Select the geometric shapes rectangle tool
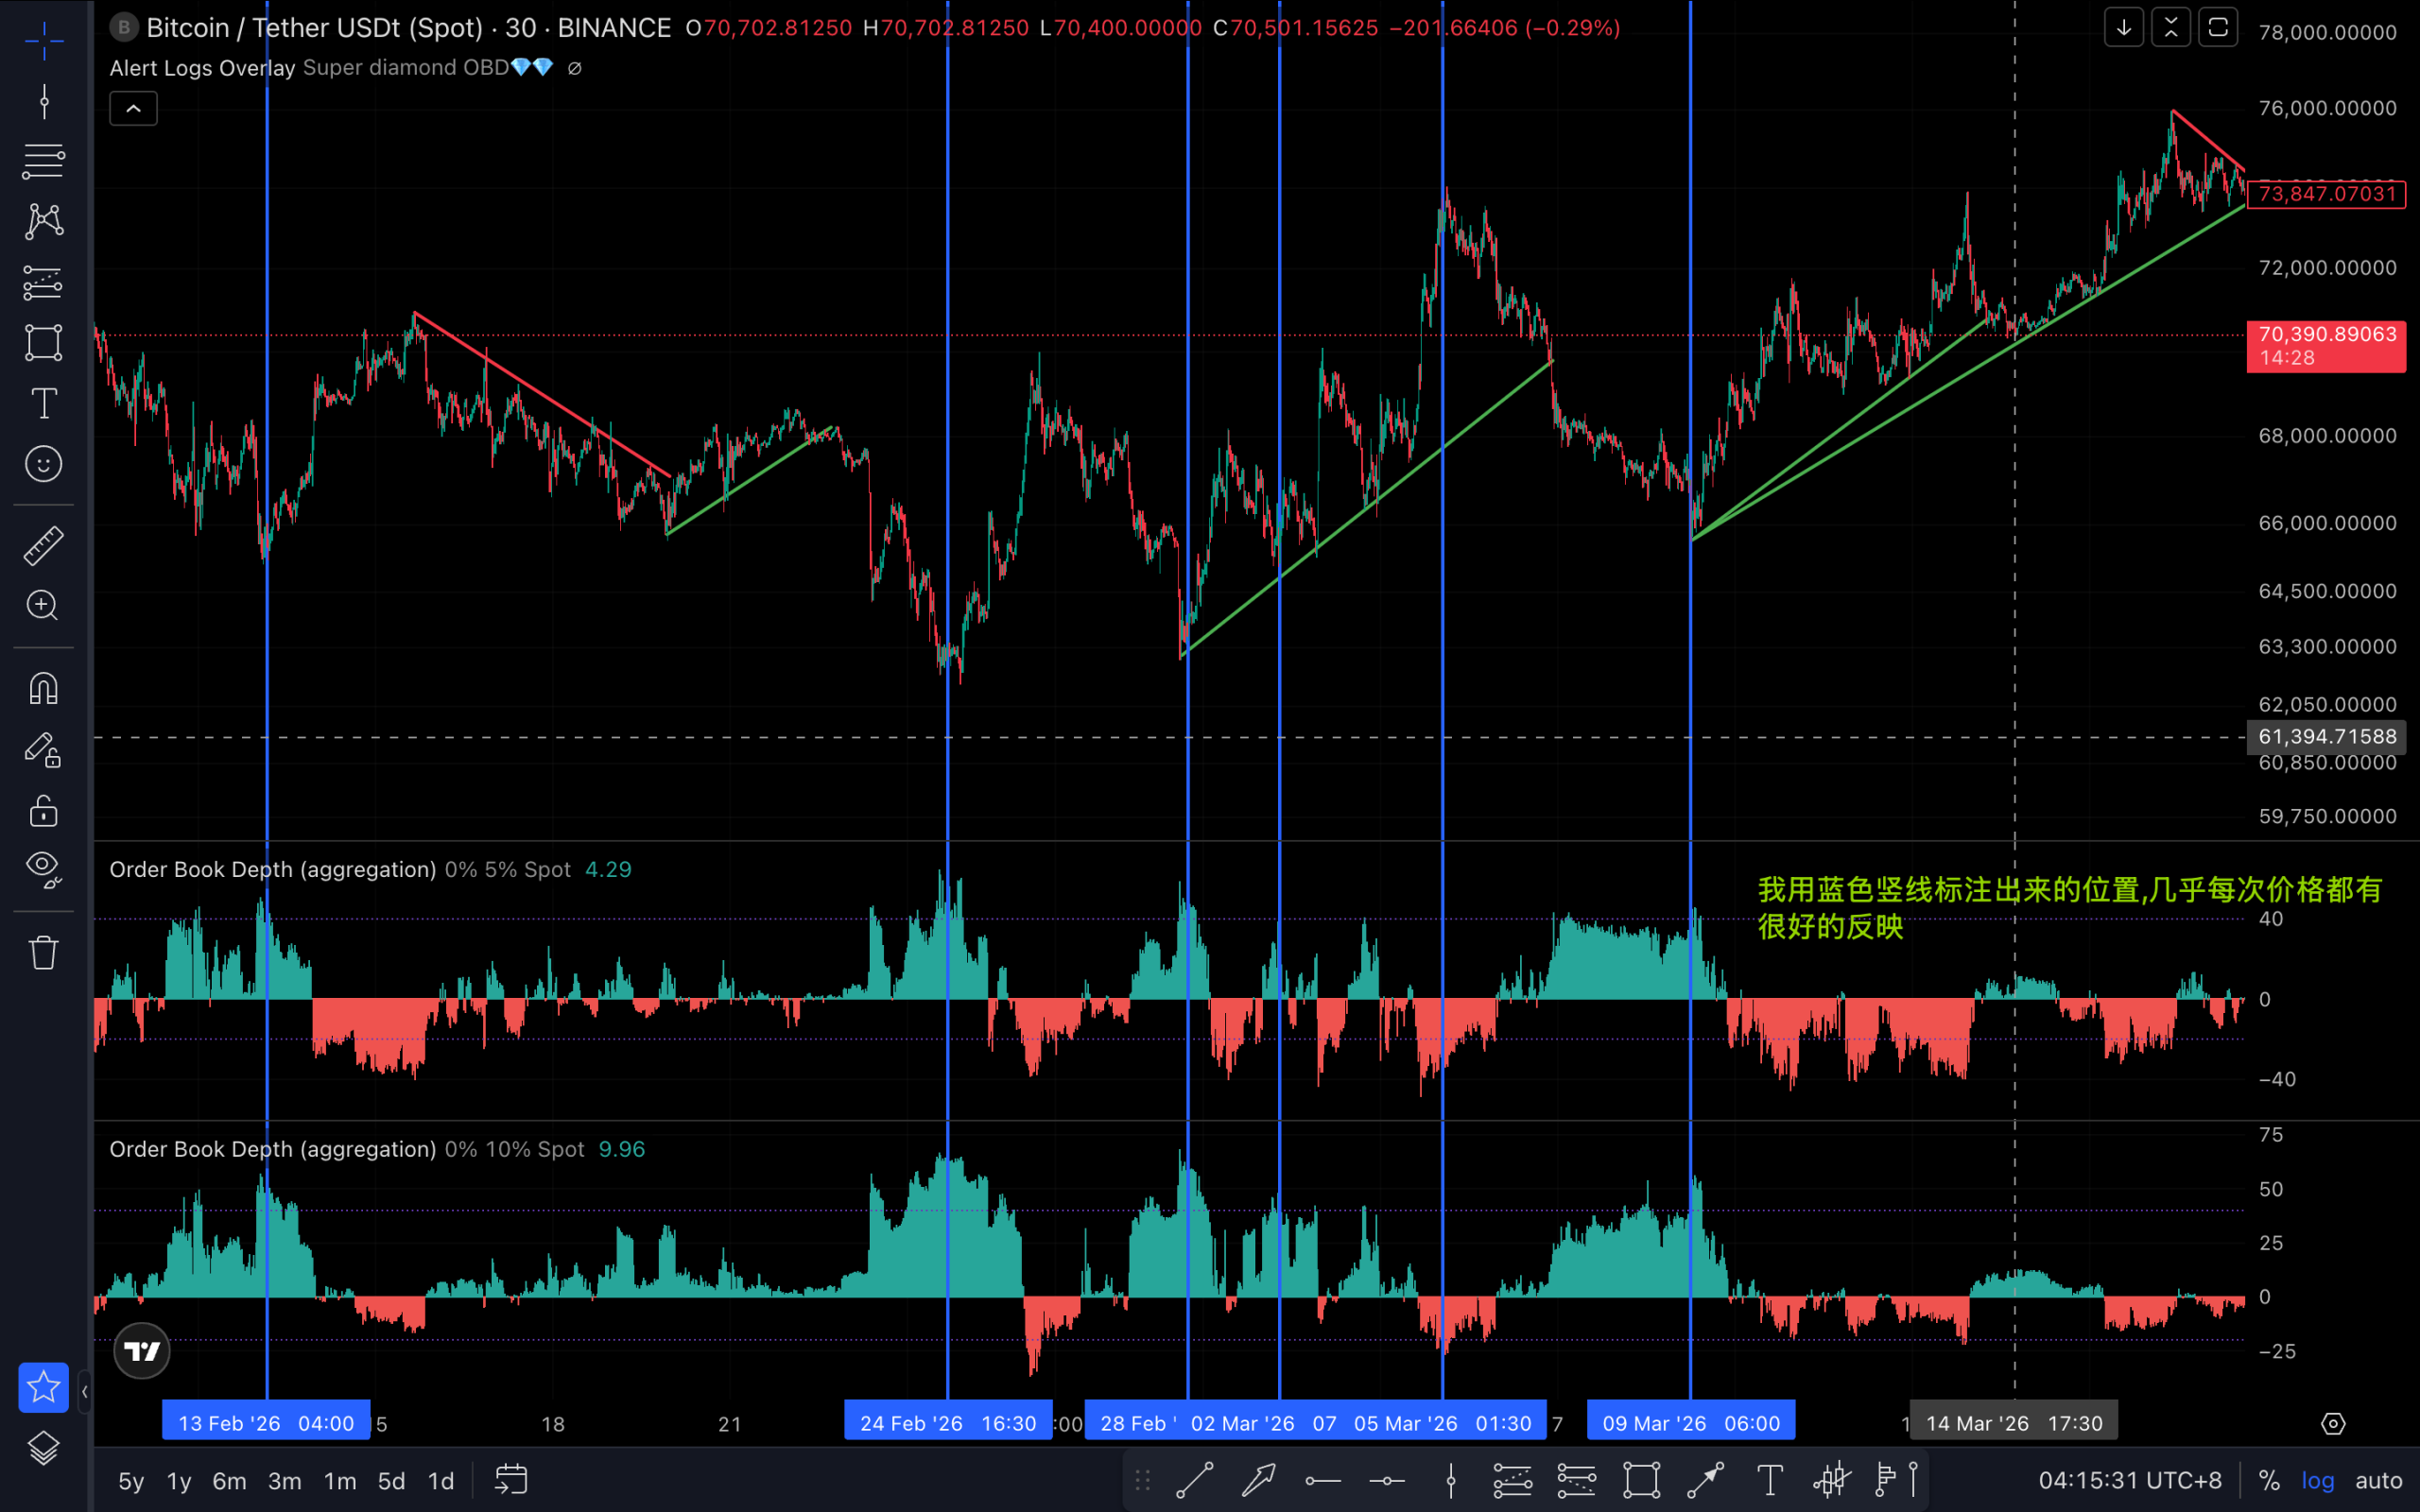Image resolution: width=2420 pixels, height=1512 pixels. [43, 343]
